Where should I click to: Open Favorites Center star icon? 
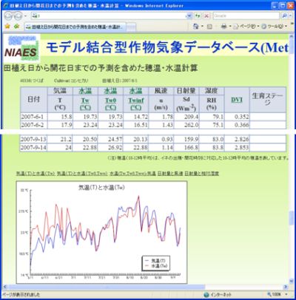point(7,26)
